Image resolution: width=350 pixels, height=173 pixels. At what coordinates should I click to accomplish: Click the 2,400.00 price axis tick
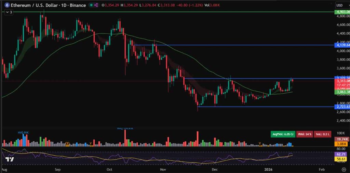[x=342, y=121]
